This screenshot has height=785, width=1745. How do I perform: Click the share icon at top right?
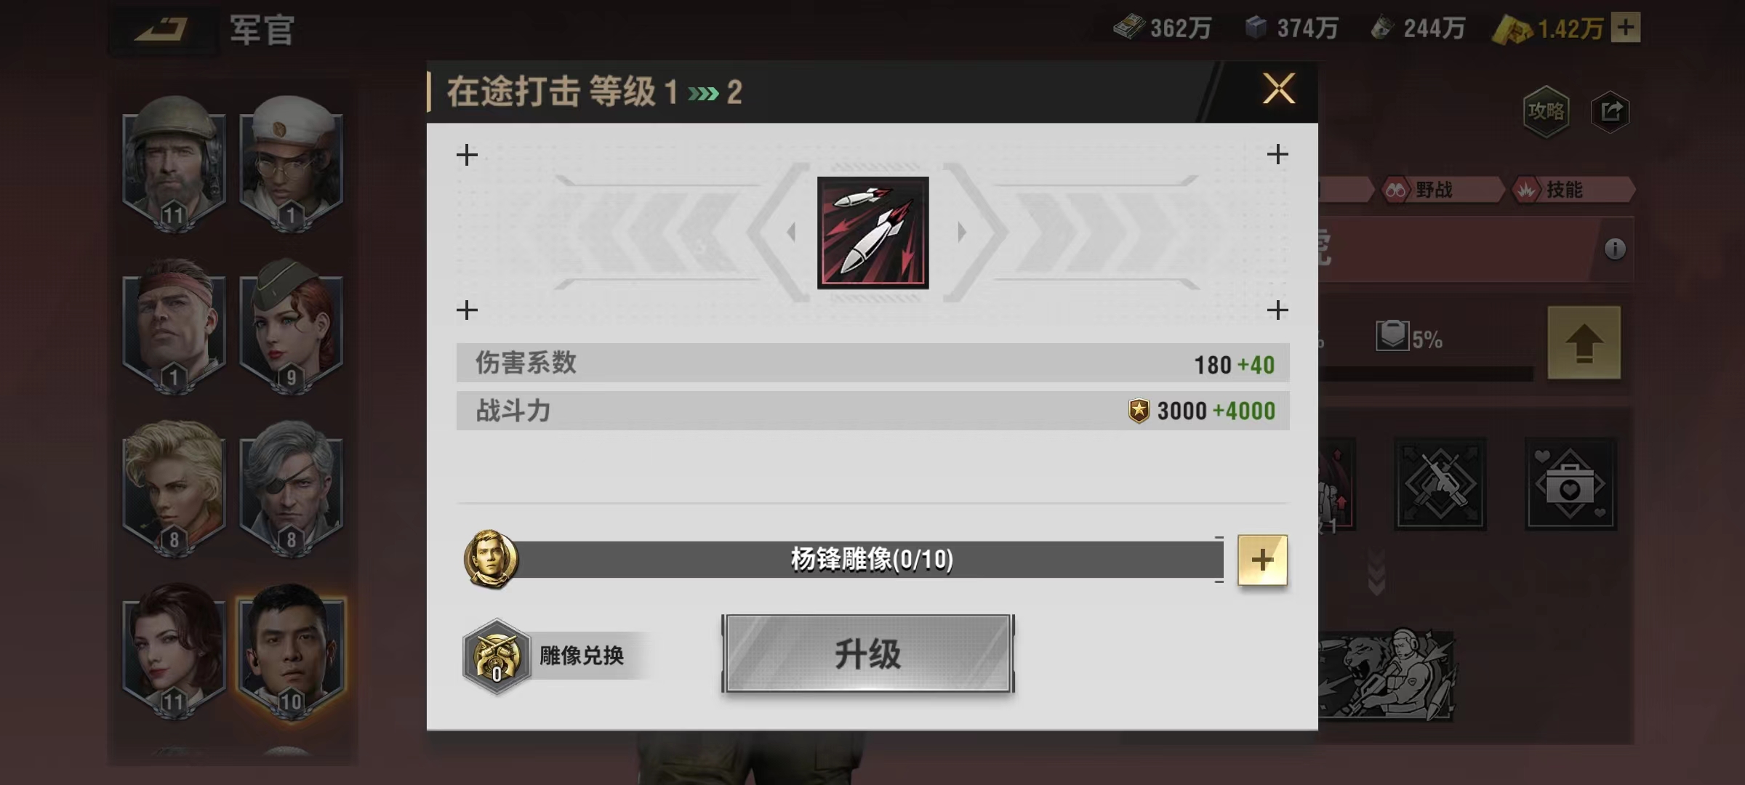[1610, 111]
